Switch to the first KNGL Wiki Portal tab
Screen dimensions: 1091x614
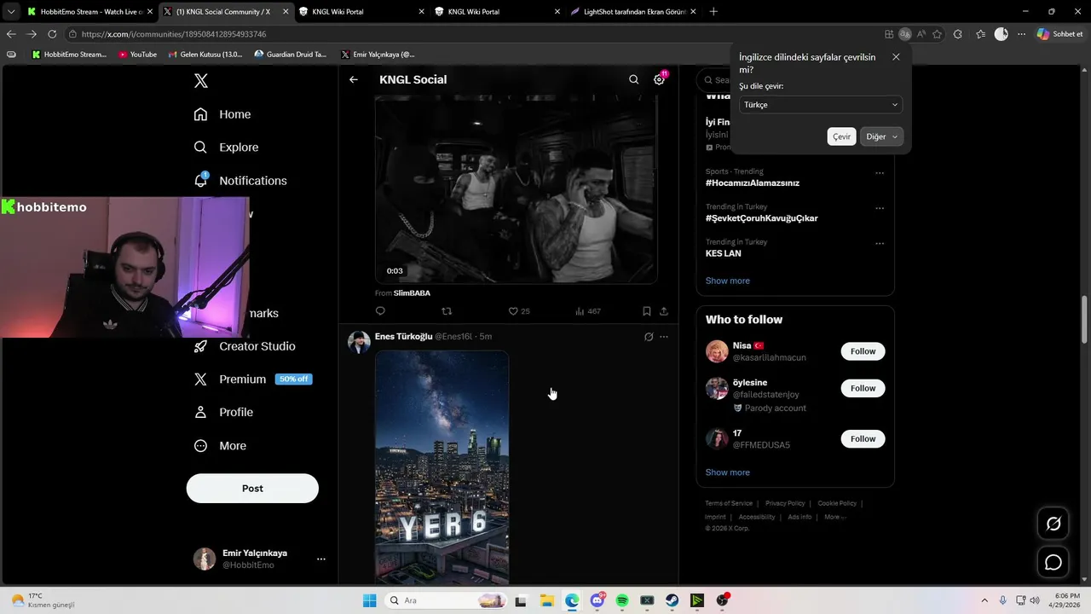[361, 12]
